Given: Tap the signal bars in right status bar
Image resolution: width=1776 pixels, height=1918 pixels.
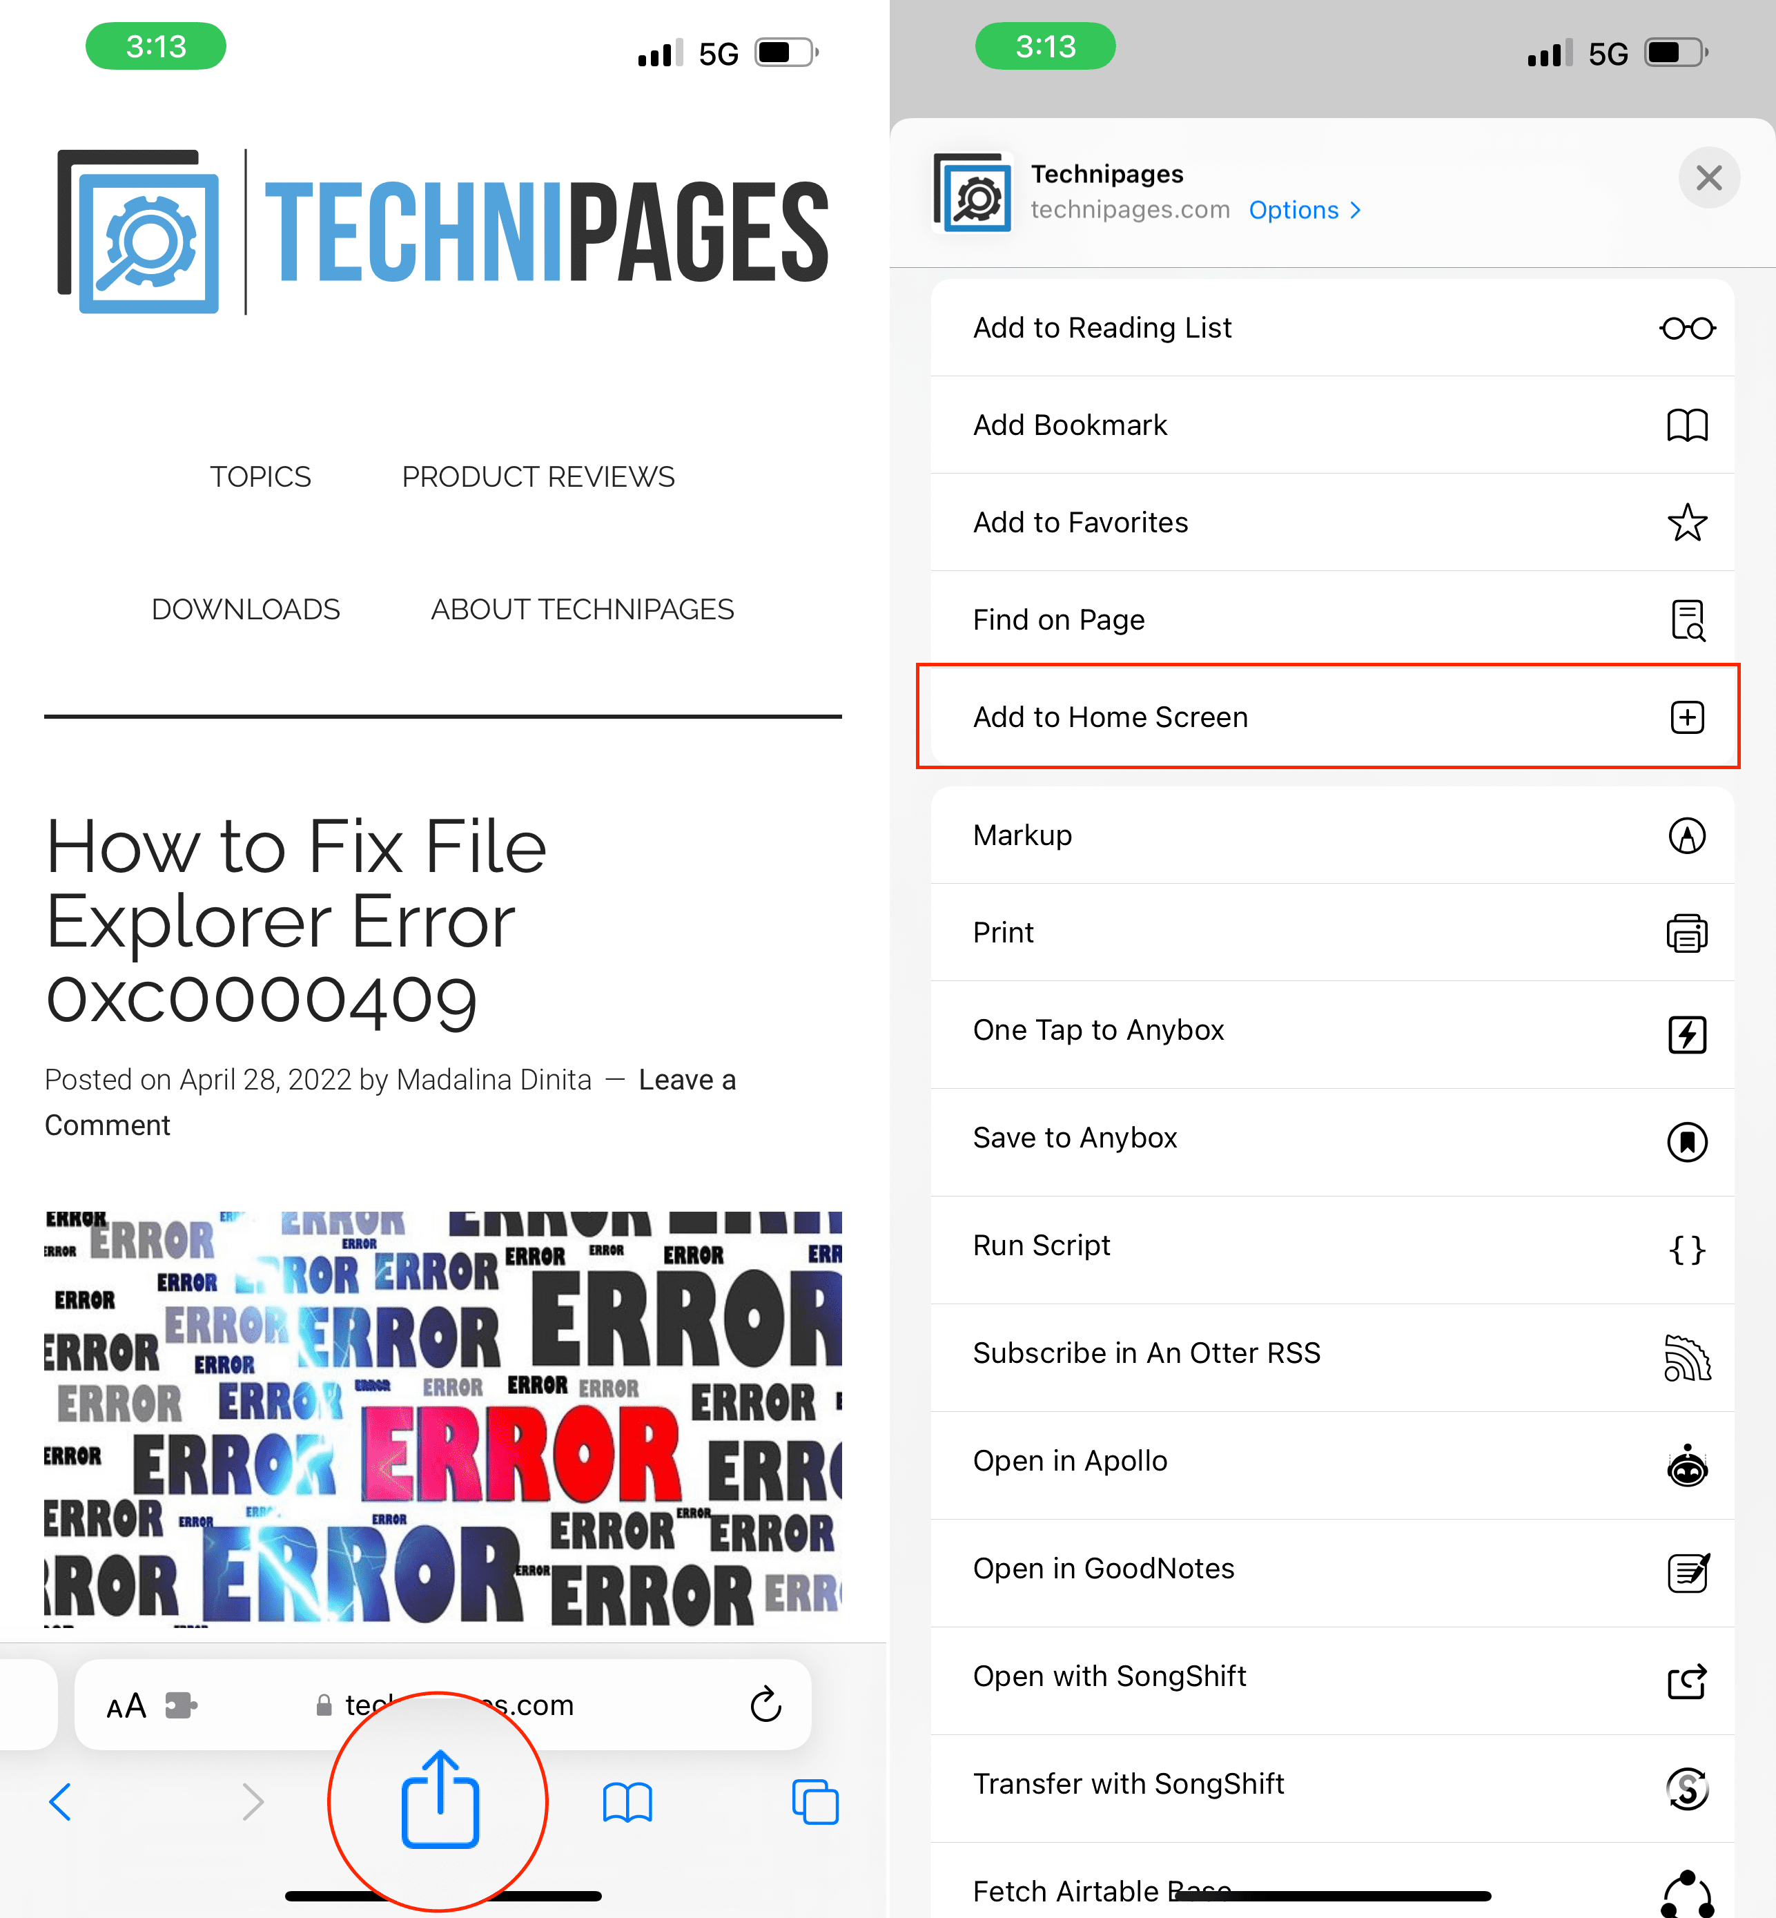Looking at the screenshot, I should [x=1550, y=53].
